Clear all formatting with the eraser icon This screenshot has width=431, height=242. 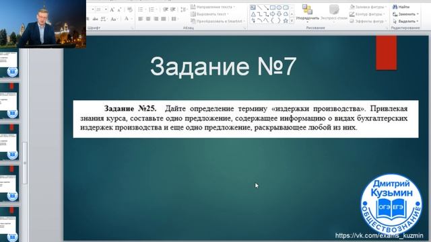130,10
